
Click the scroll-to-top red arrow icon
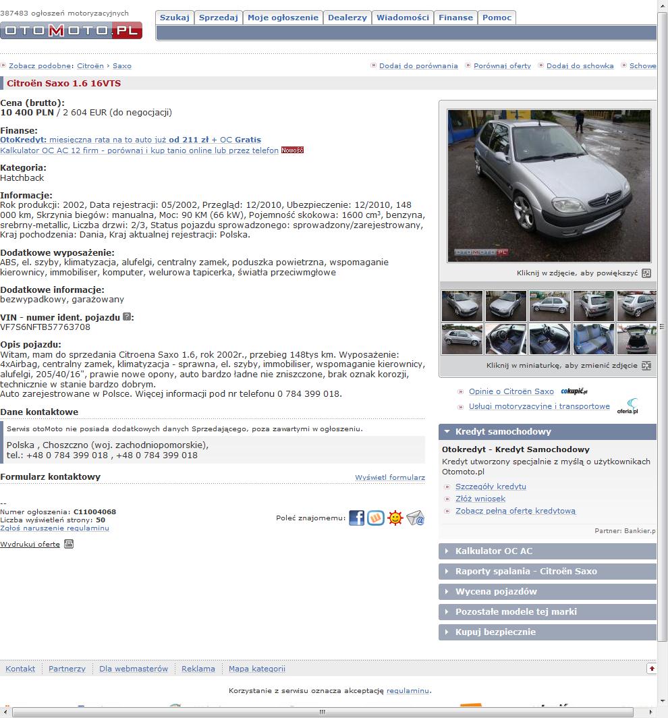pos(652,669)
